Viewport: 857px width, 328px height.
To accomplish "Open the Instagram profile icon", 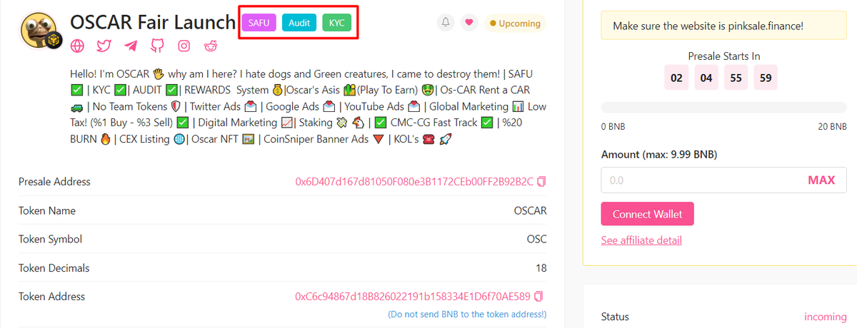I will (x=184, y=46).
